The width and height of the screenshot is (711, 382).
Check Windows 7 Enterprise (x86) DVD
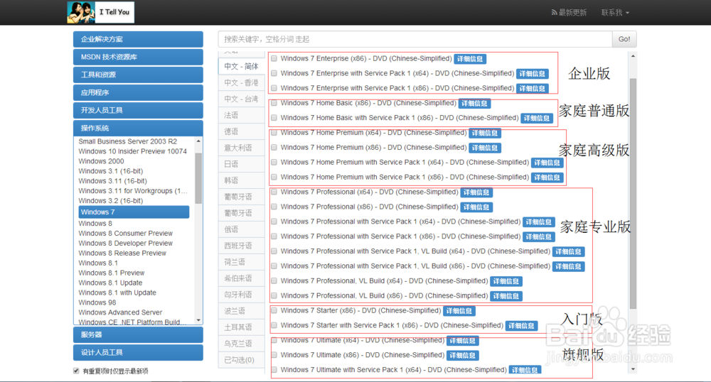coord(274,58)
